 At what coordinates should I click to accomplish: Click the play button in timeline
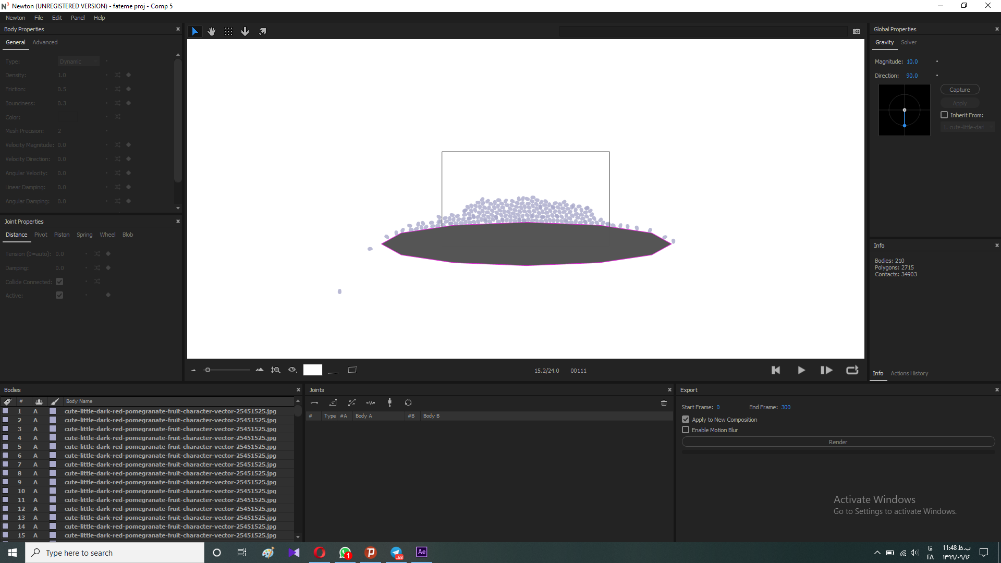click(x=801, y=371)
